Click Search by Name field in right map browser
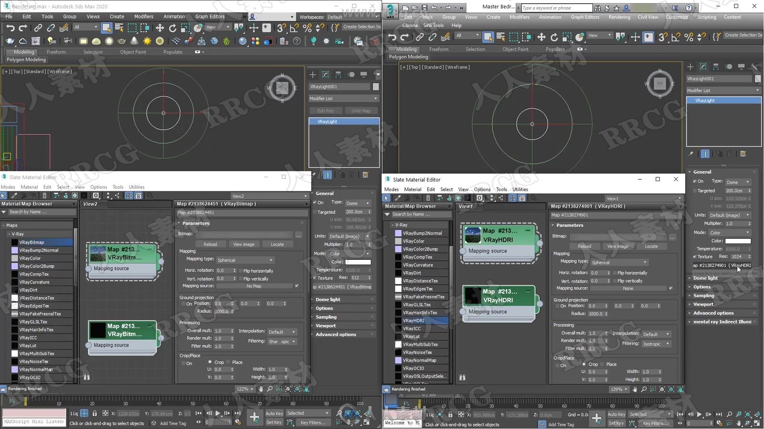 [421, 214]
